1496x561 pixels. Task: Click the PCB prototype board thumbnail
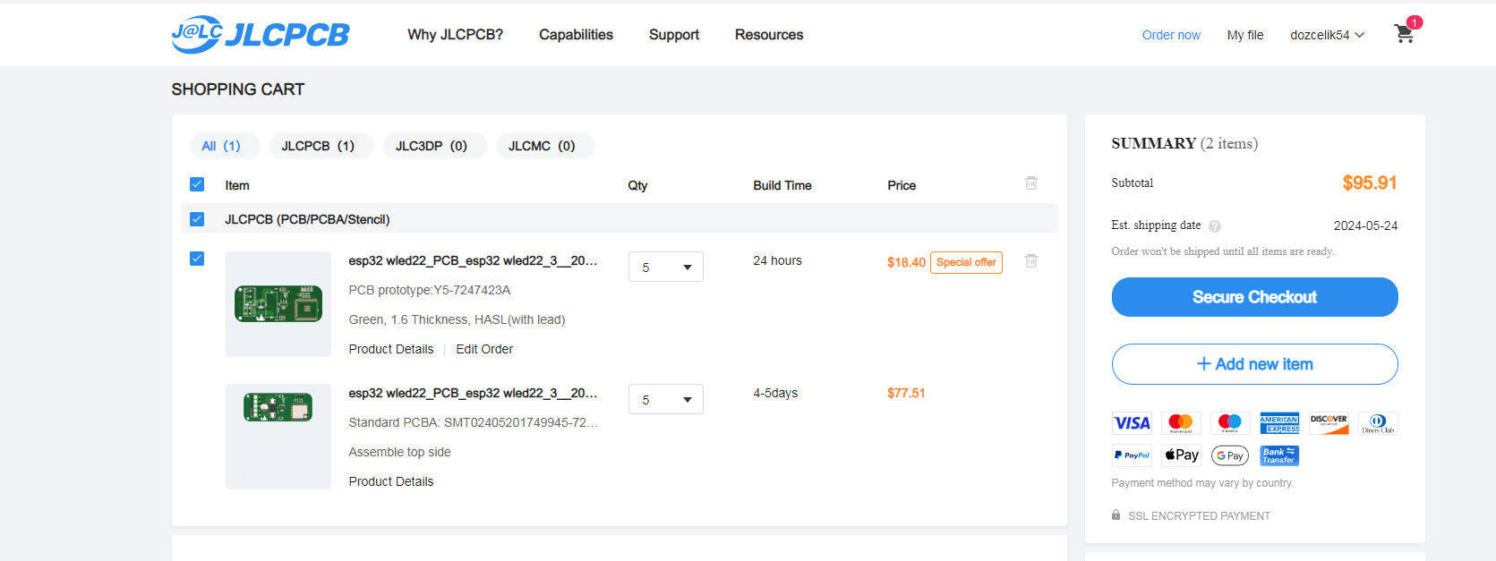[278, 304]
